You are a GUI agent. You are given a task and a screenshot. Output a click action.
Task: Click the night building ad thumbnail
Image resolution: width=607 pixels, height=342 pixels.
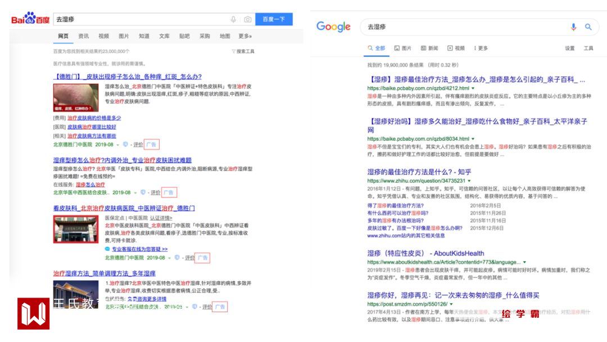click(76, 294)
